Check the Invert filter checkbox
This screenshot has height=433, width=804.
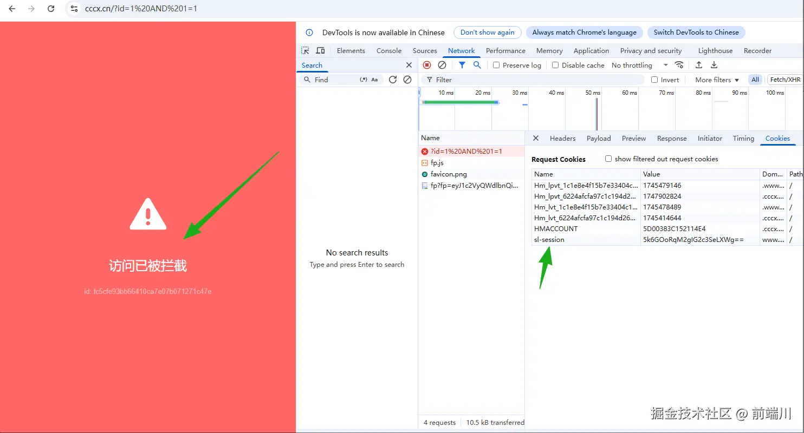point(654,80)
